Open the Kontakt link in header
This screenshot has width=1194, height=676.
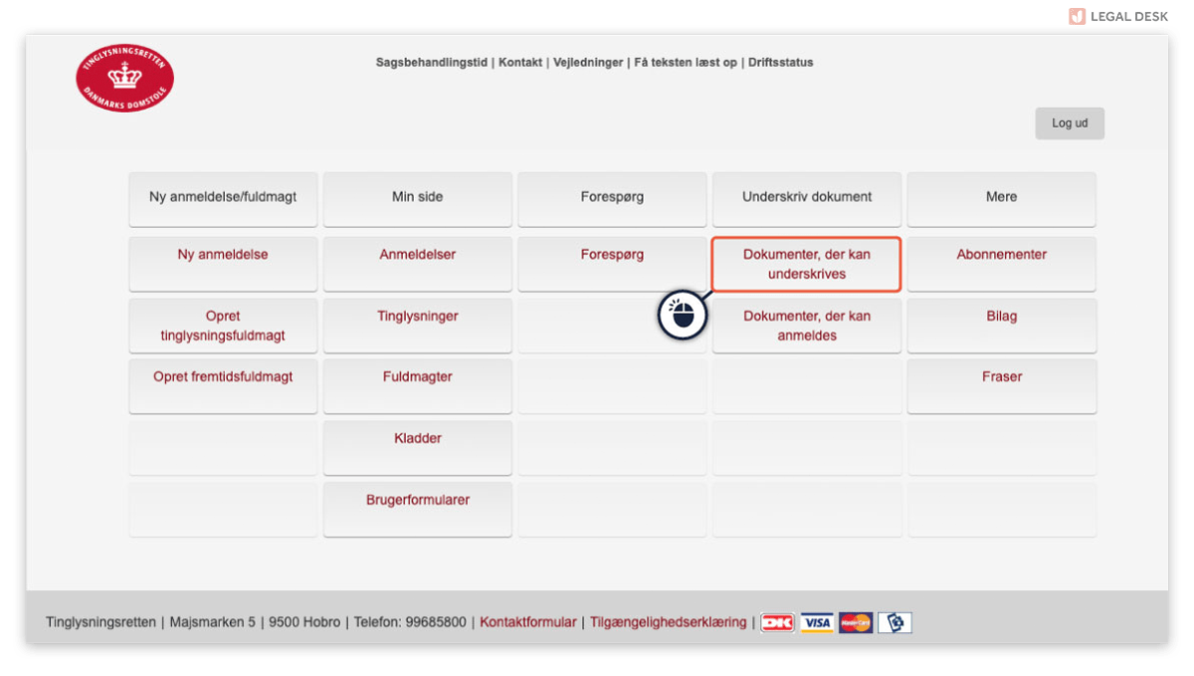(520, 63)
